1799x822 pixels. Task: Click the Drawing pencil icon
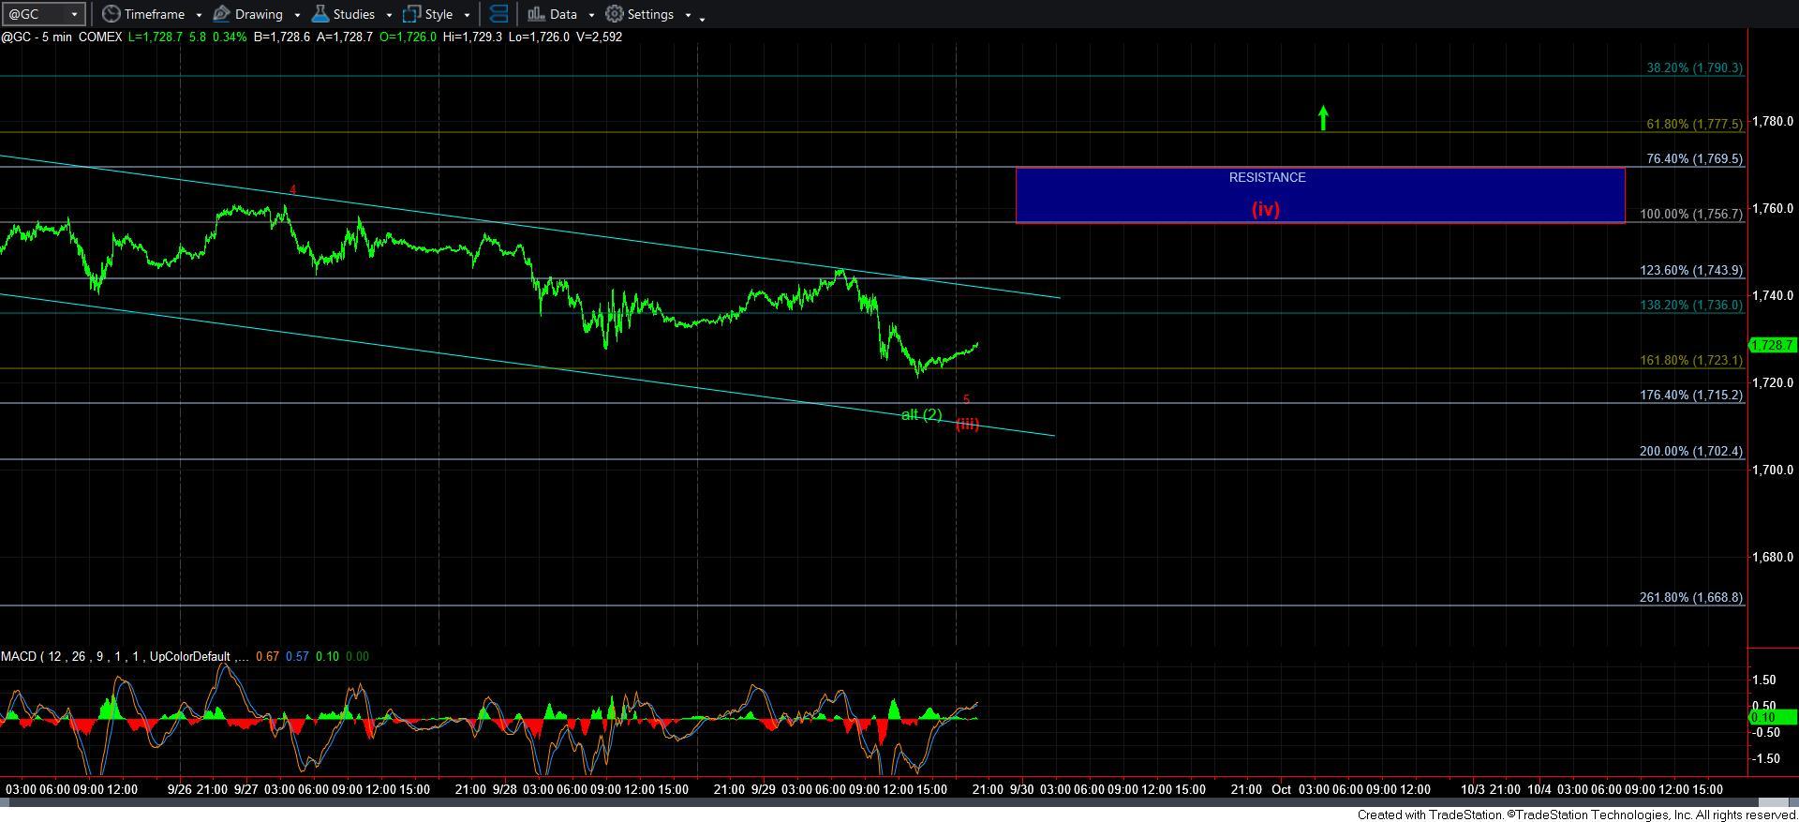pos(222,14)
